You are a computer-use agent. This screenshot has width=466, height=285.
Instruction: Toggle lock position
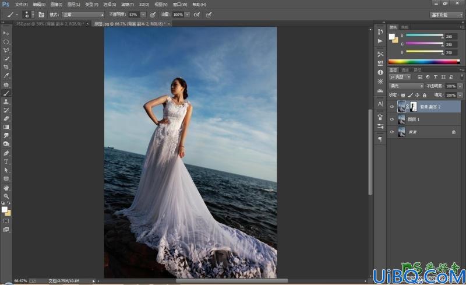click(417, 95)
